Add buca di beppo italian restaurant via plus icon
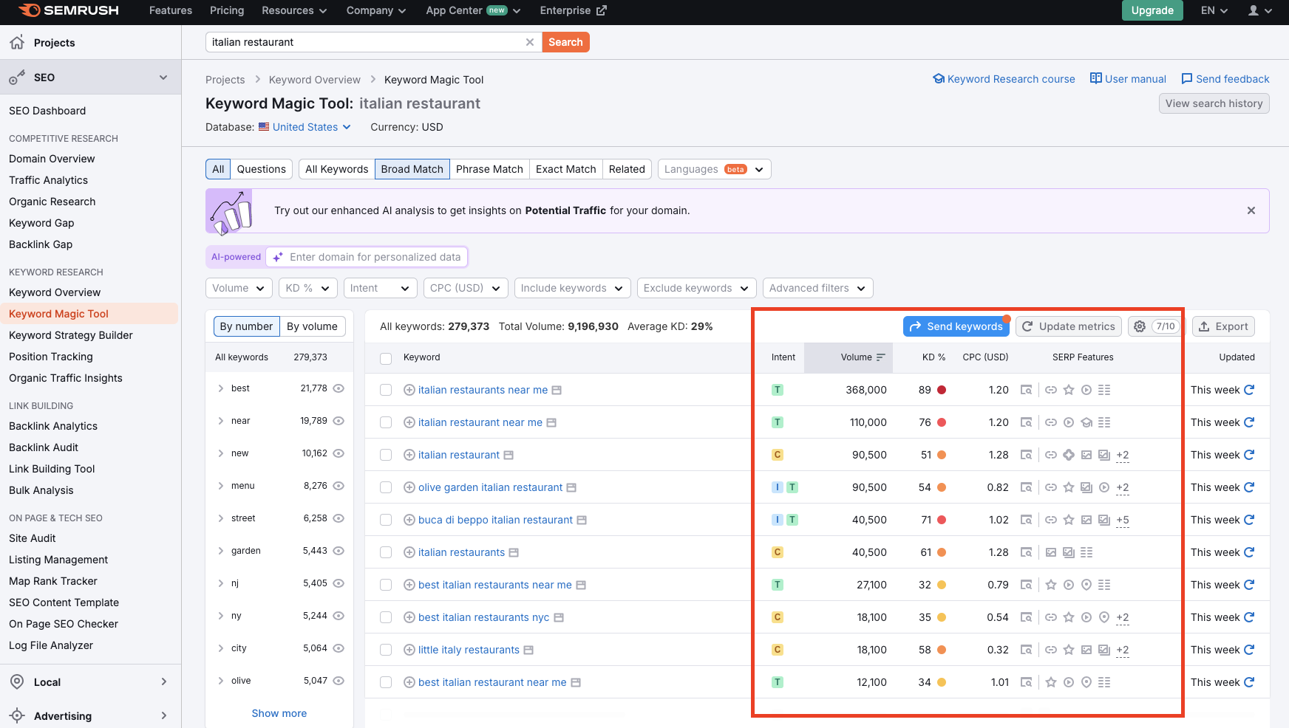Screen dimensions: 1289x728 pos(409,520)
